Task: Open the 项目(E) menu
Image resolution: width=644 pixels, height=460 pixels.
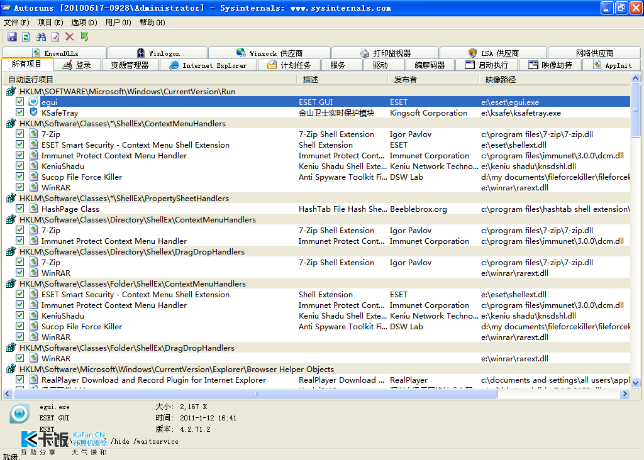Action: pos(50,22)
